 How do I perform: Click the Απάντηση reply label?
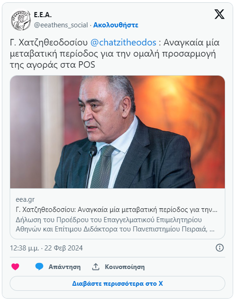tap(65, 267)
